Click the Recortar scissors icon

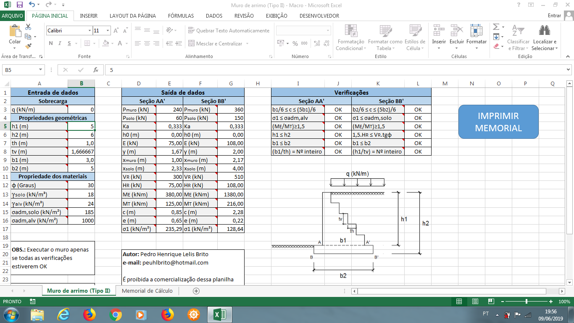pyautogui.click(x=28, y=27)
